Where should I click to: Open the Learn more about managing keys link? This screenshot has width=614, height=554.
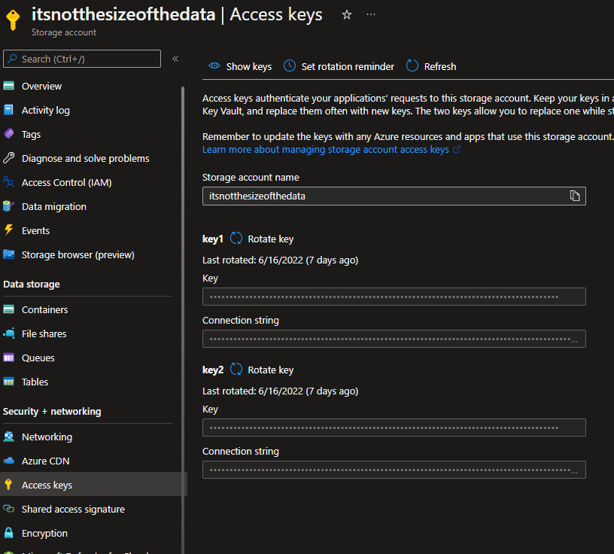click(x=326, y=150)
